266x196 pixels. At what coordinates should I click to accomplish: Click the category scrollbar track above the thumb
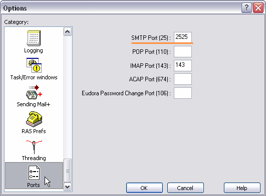68,97
